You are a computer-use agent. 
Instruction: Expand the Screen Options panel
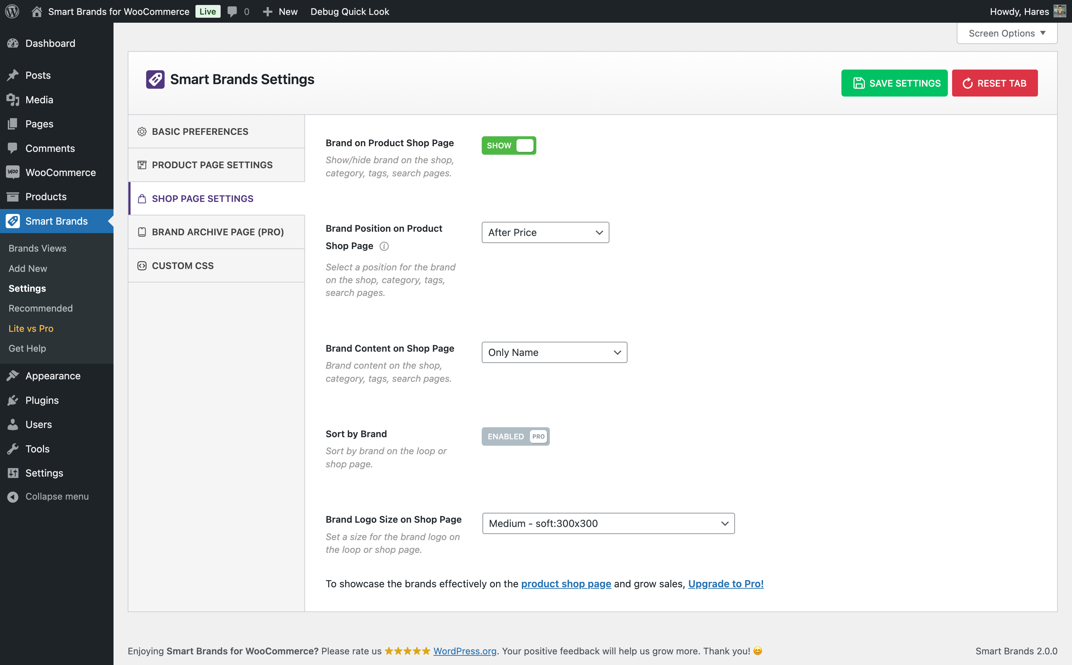point(1006,33)
